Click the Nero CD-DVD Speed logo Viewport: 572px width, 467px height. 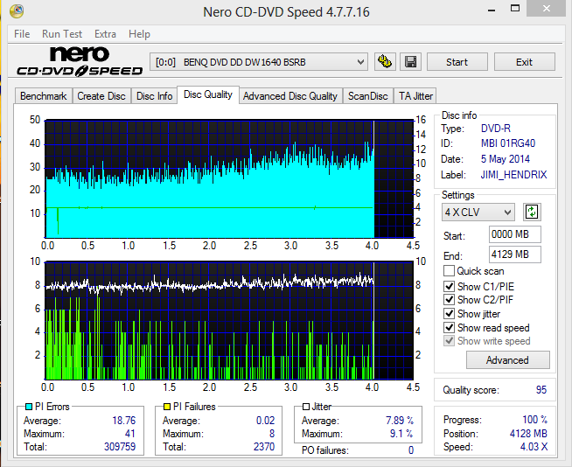pos(80,61)
